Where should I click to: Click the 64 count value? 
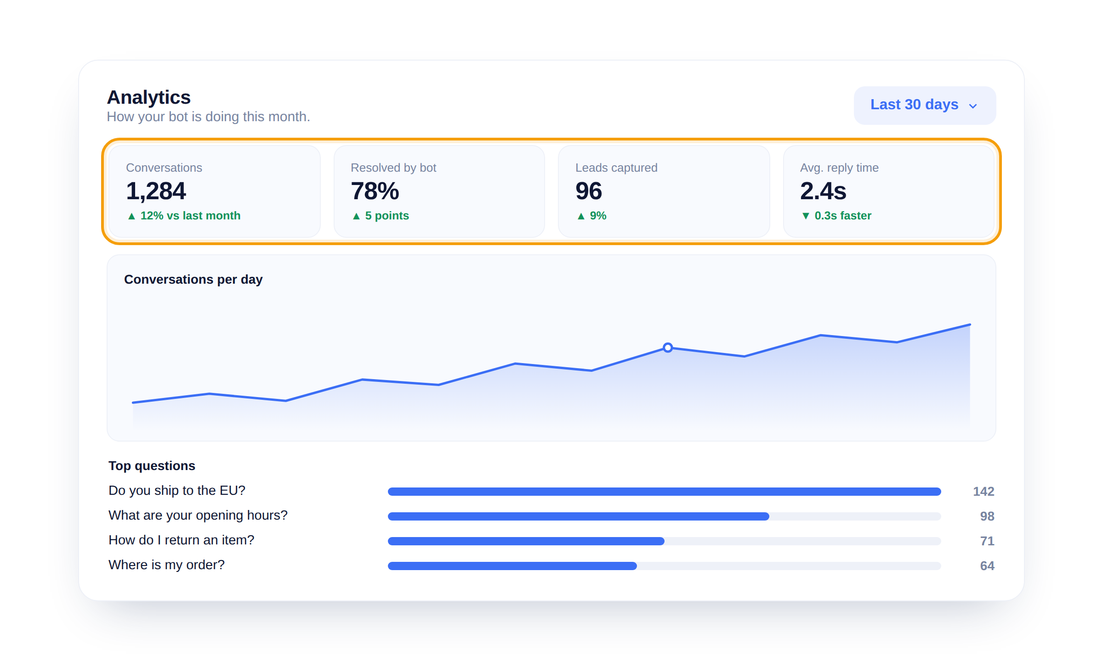coord(987,566)
